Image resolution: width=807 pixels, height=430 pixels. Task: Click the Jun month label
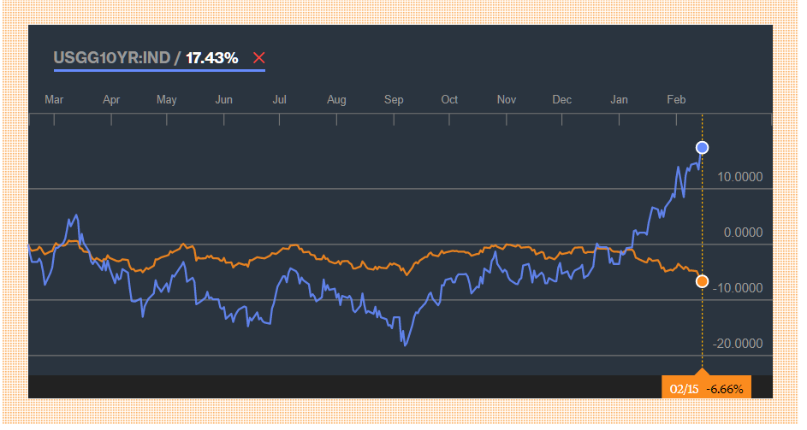(x=224, y=100)
